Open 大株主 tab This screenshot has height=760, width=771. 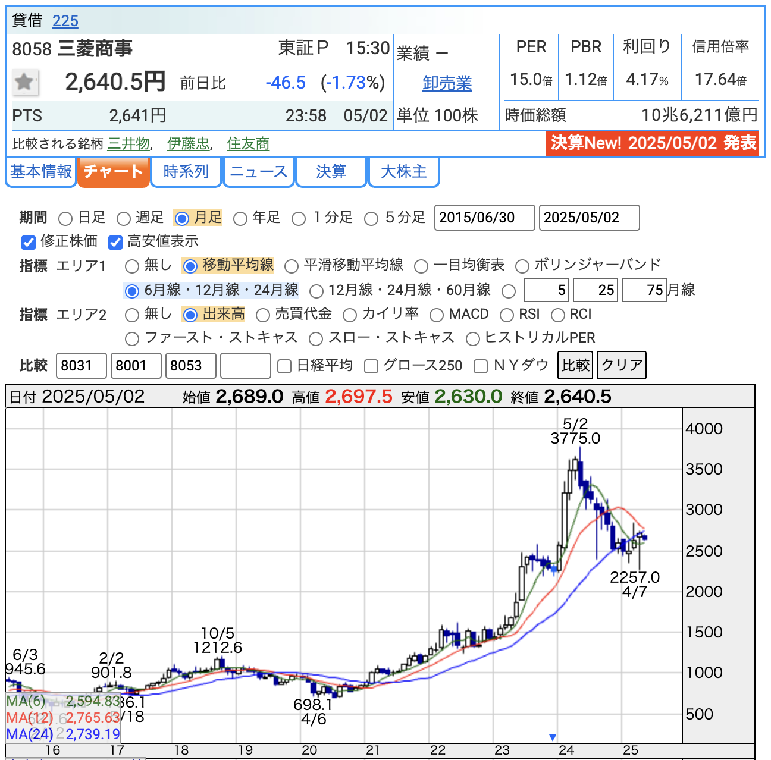pos(404,172)
